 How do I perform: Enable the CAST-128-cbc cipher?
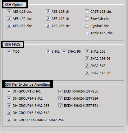point(87,12)
